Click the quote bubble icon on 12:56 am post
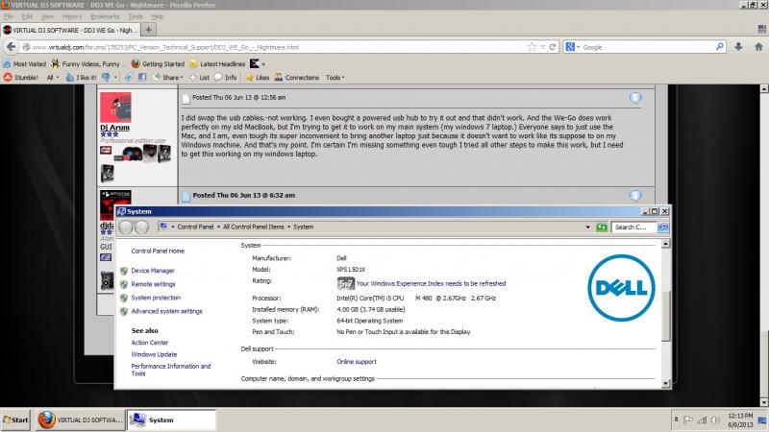Image resolution: width=769 pixels, height=432 pixels. (x=635, y=98)
